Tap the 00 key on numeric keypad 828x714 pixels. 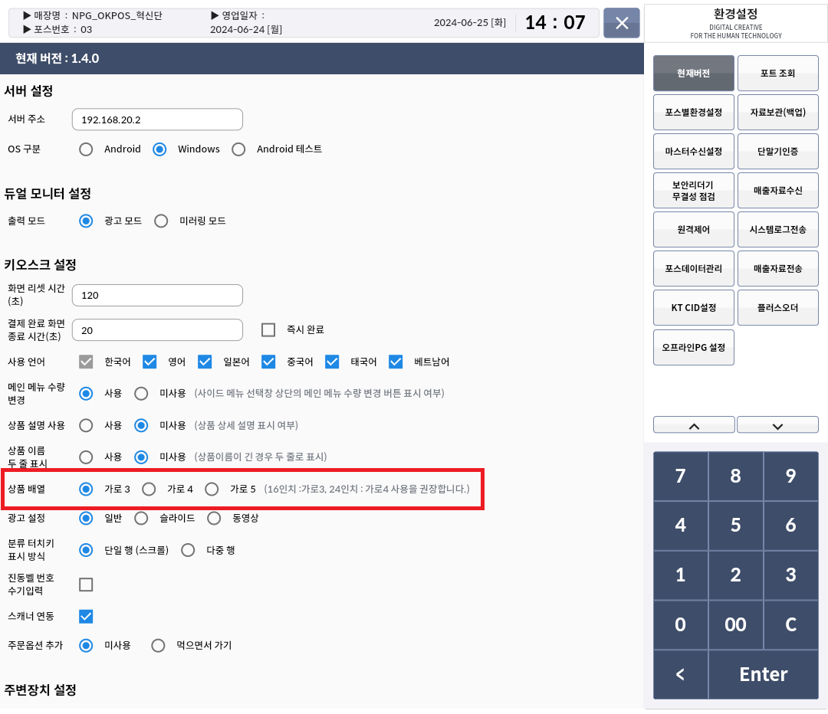pos(735,624)
